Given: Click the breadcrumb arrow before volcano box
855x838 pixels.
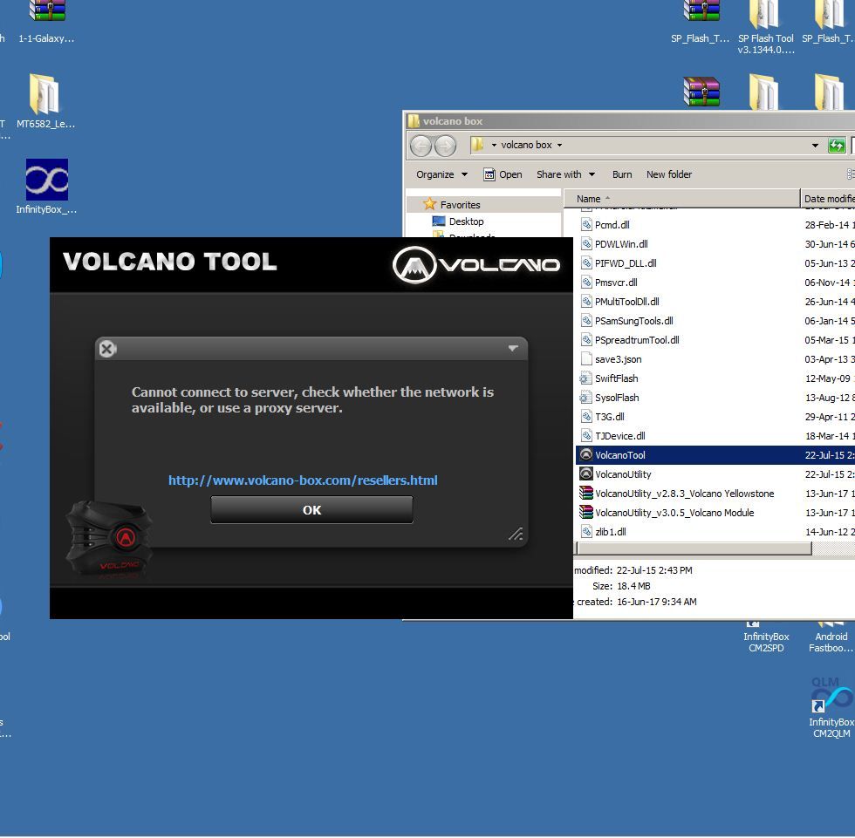Looking at the screenshot, I should (494, 145).
